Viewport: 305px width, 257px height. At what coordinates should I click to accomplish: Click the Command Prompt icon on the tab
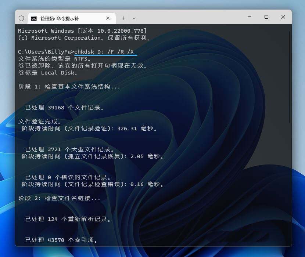coord(34,18)
